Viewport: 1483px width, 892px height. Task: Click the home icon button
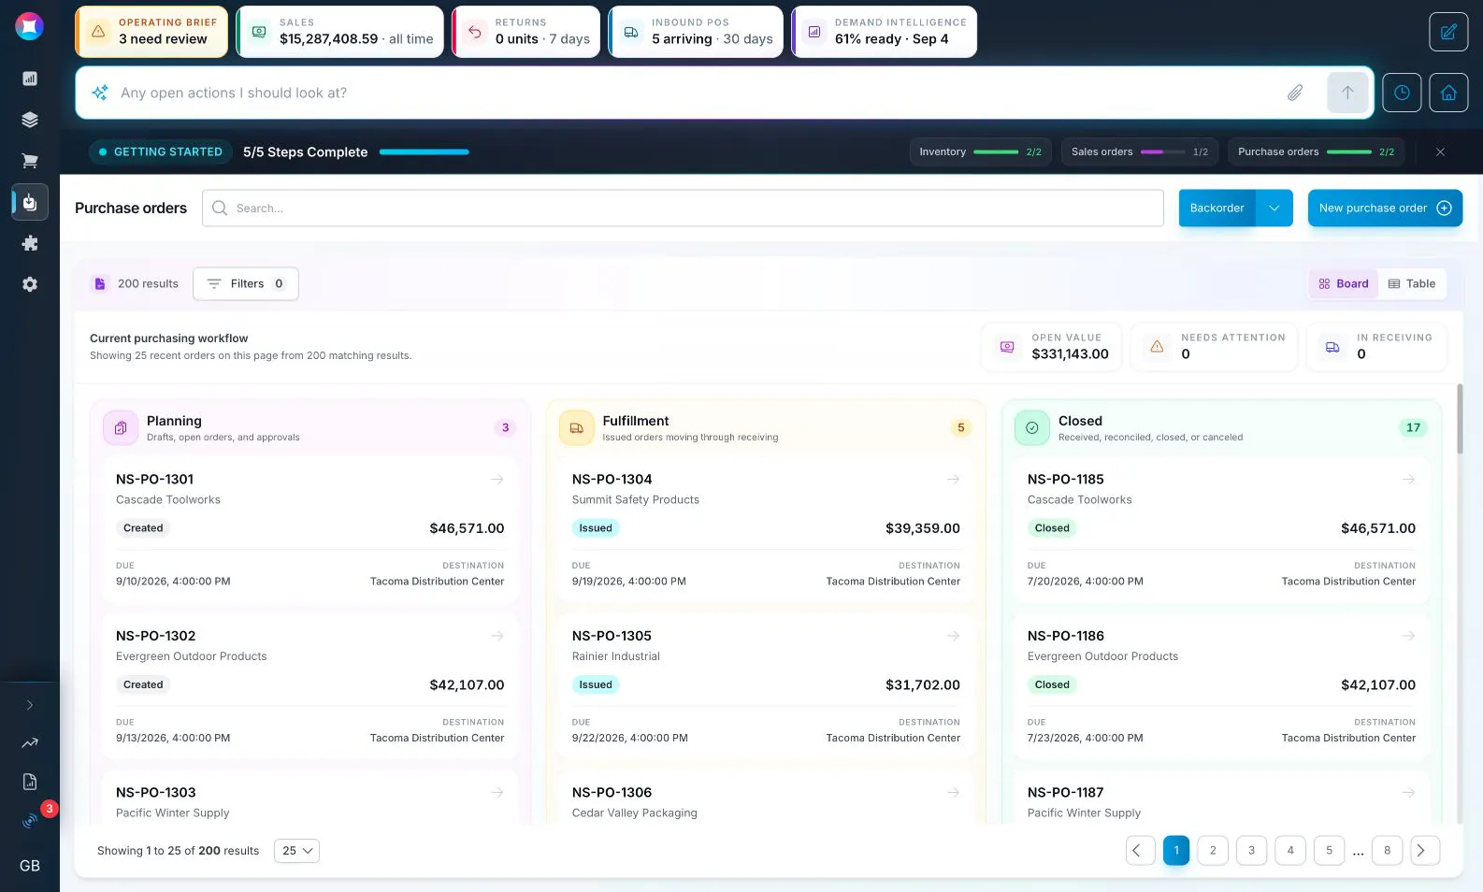pyautogui.click(x=1448, y=93)
